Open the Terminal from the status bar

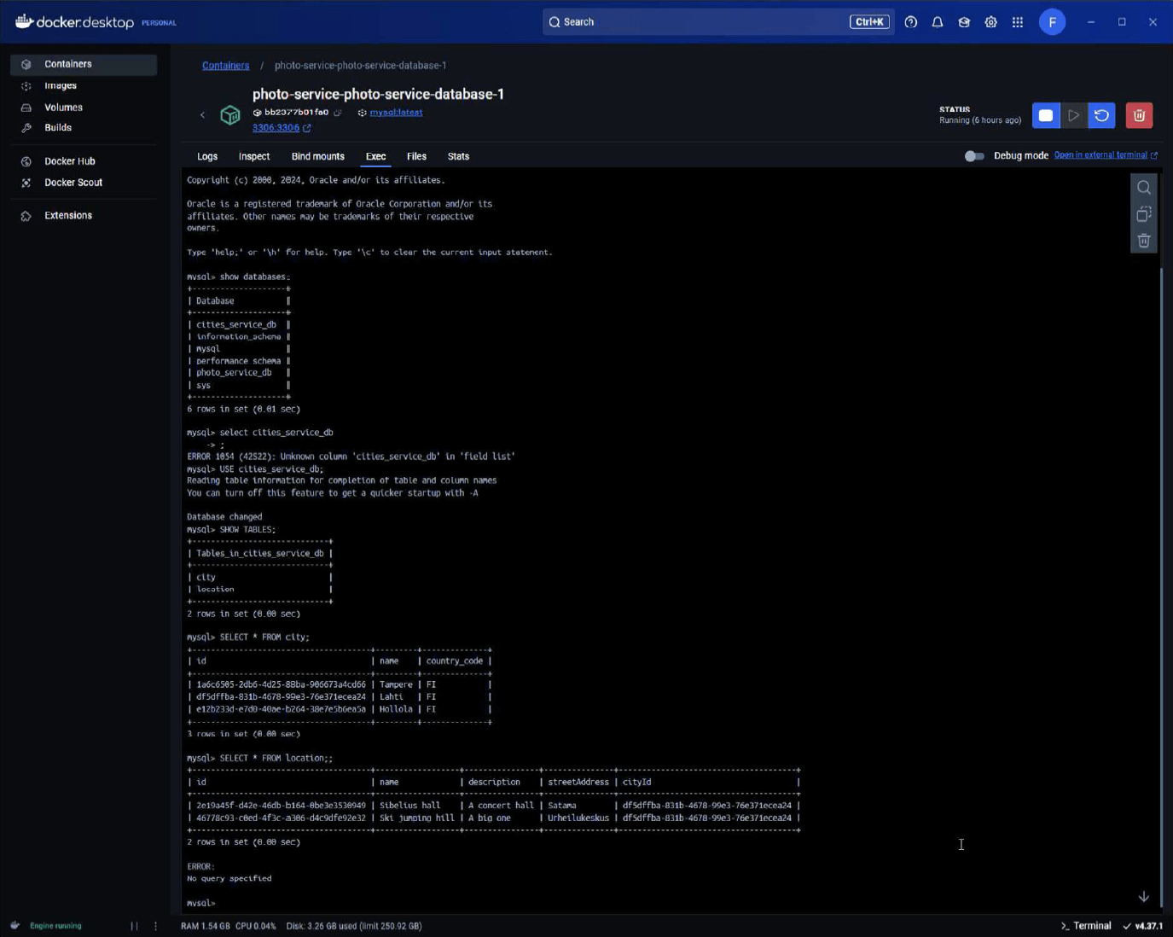[1086, 926]
